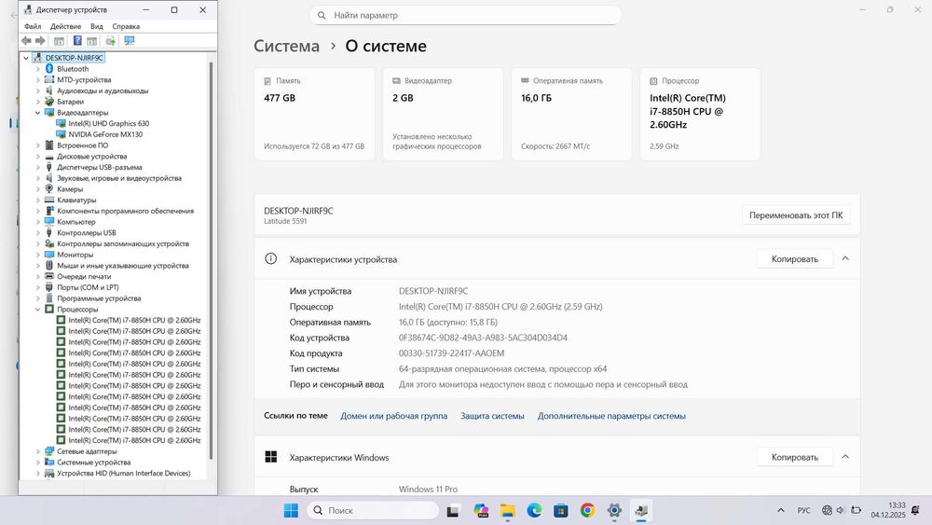The width and height of the screenshot is (932, 525).
Task: Click the Оперативная память card
Action: [x=572, y=114]
